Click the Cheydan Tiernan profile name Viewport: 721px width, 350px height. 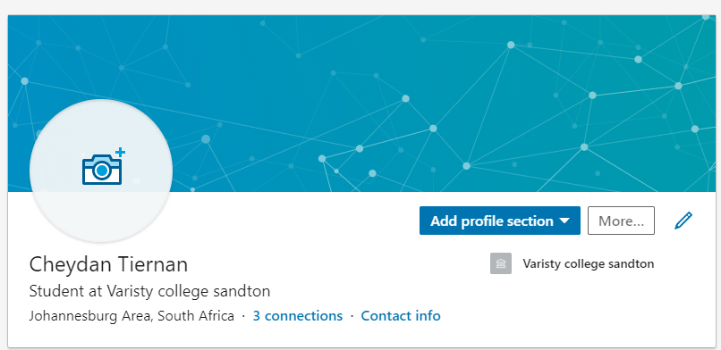[108, 265]
